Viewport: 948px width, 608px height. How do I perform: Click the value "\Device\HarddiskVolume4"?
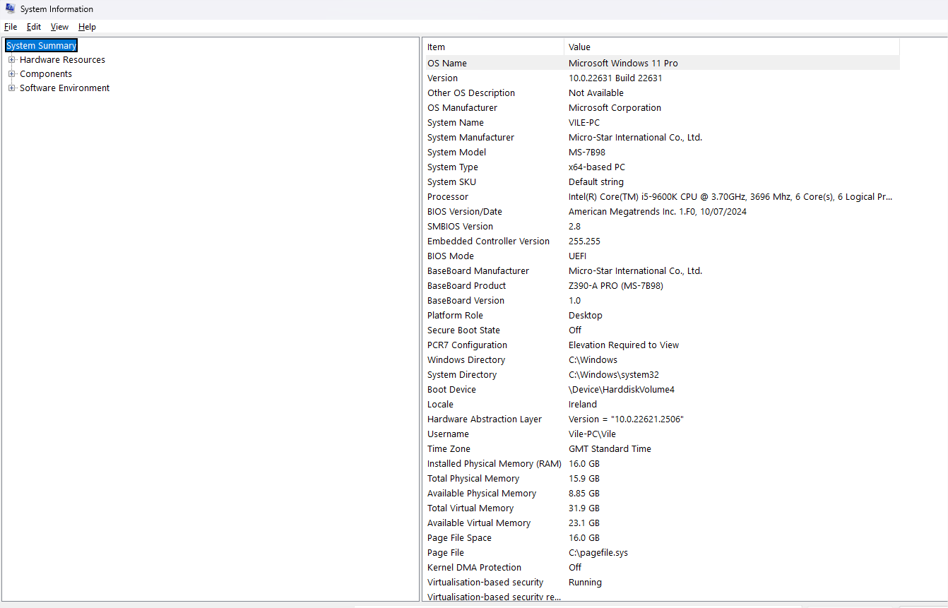(622, 390)
